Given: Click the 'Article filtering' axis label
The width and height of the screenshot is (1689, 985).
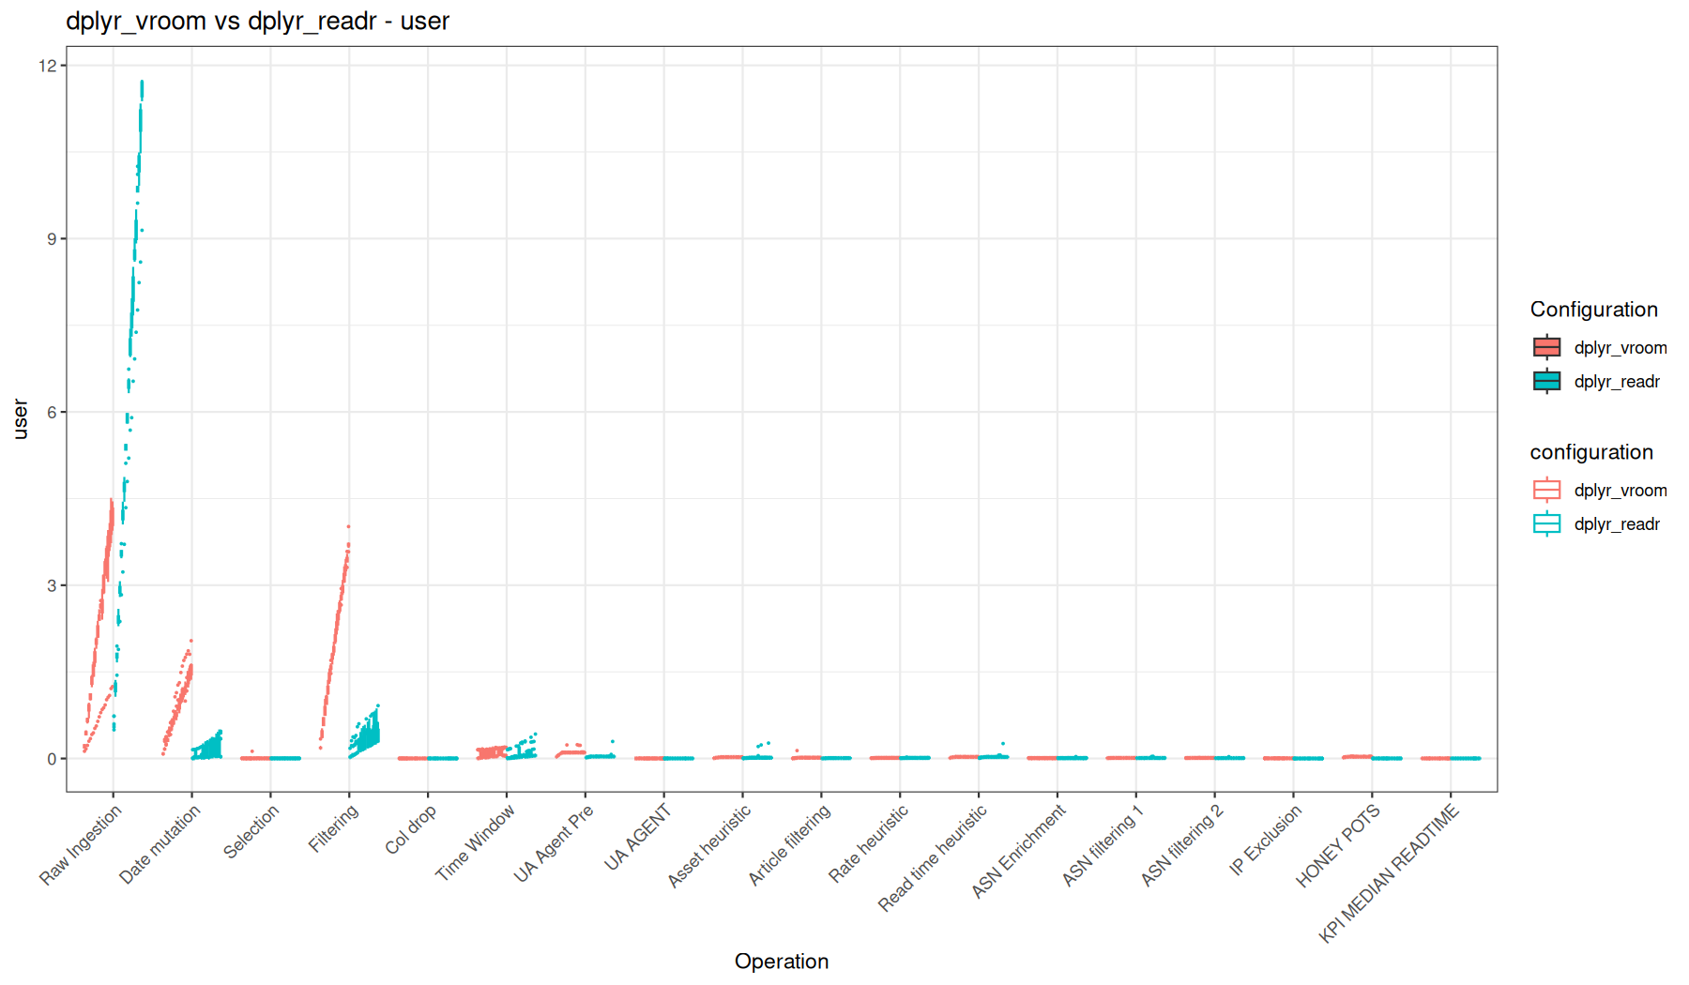Looking at the screenshot, I should click(x=789, y=845).
